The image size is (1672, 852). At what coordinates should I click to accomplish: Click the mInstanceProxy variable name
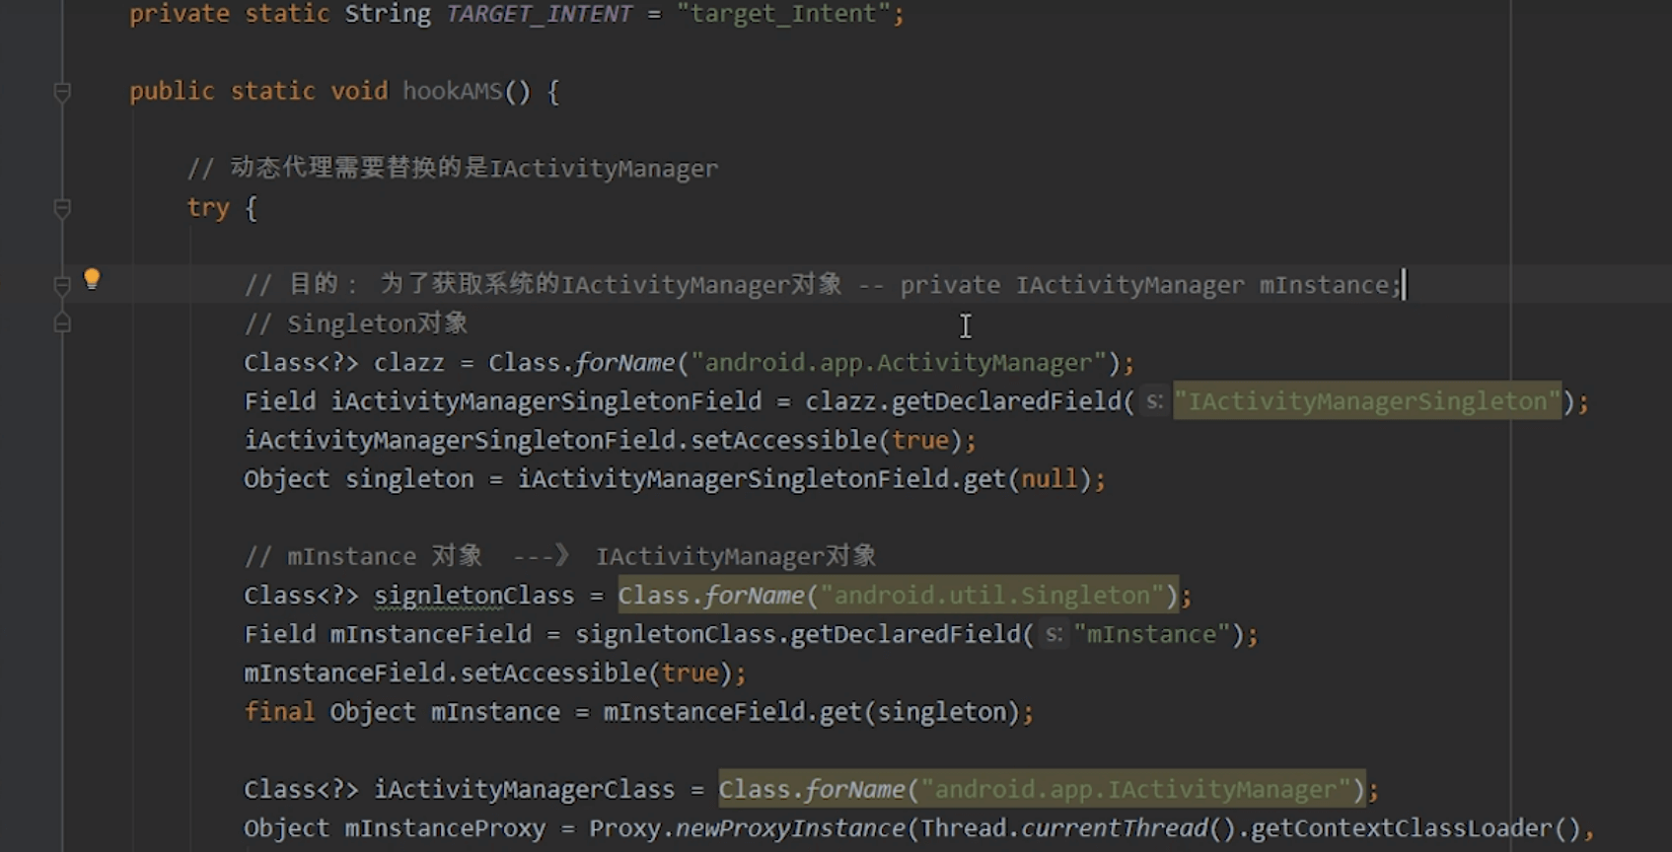tap(444, 828)
